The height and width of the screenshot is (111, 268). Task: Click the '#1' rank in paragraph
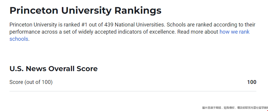(84, 25)
